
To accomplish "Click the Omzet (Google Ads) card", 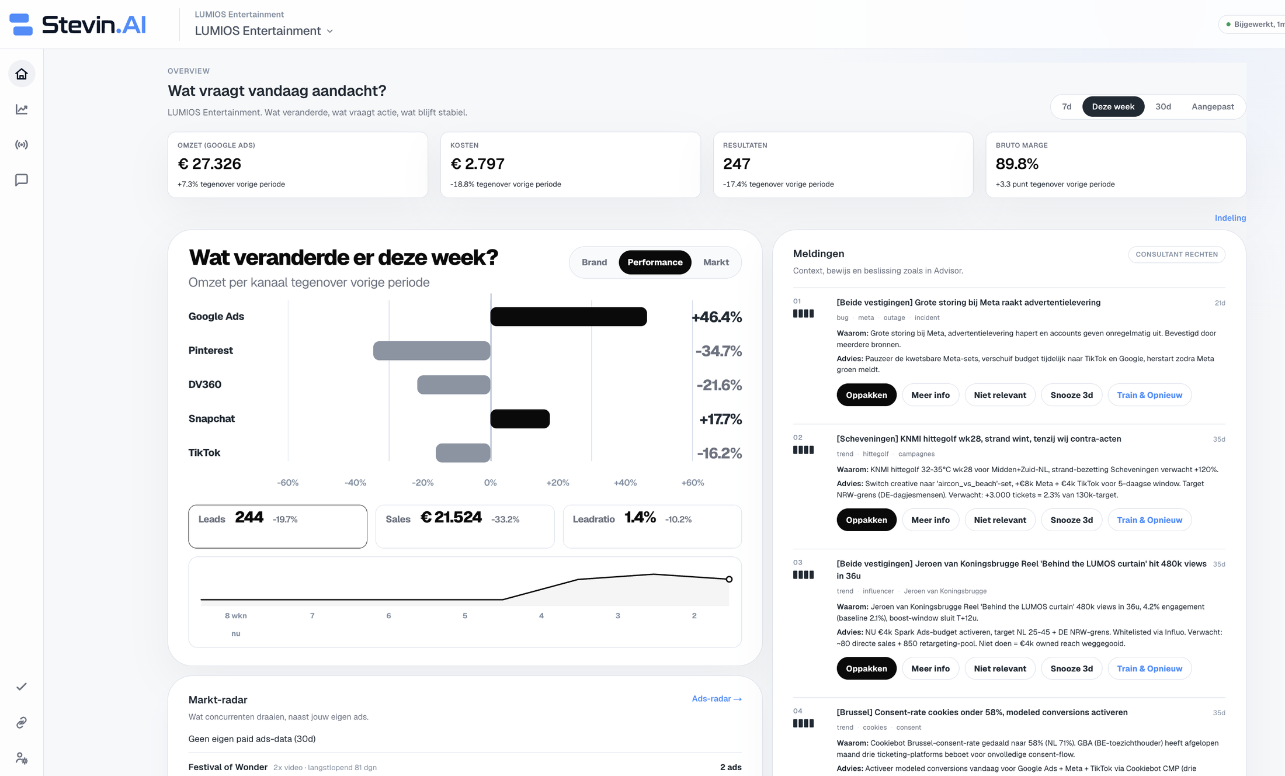I will pos(298,165).
